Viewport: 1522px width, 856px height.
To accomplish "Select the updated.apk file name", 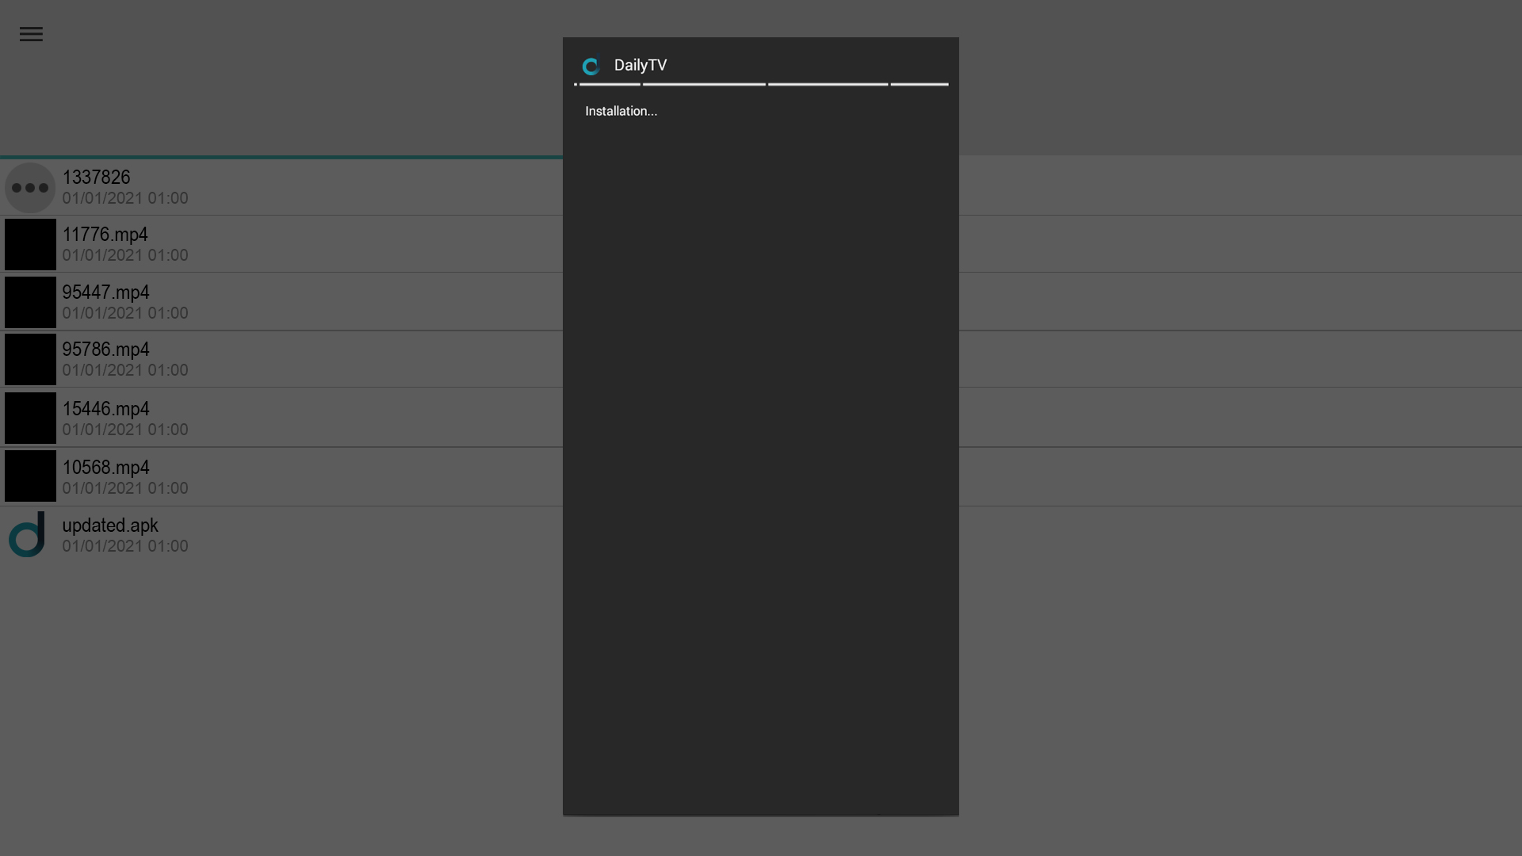I will [110, 525].
